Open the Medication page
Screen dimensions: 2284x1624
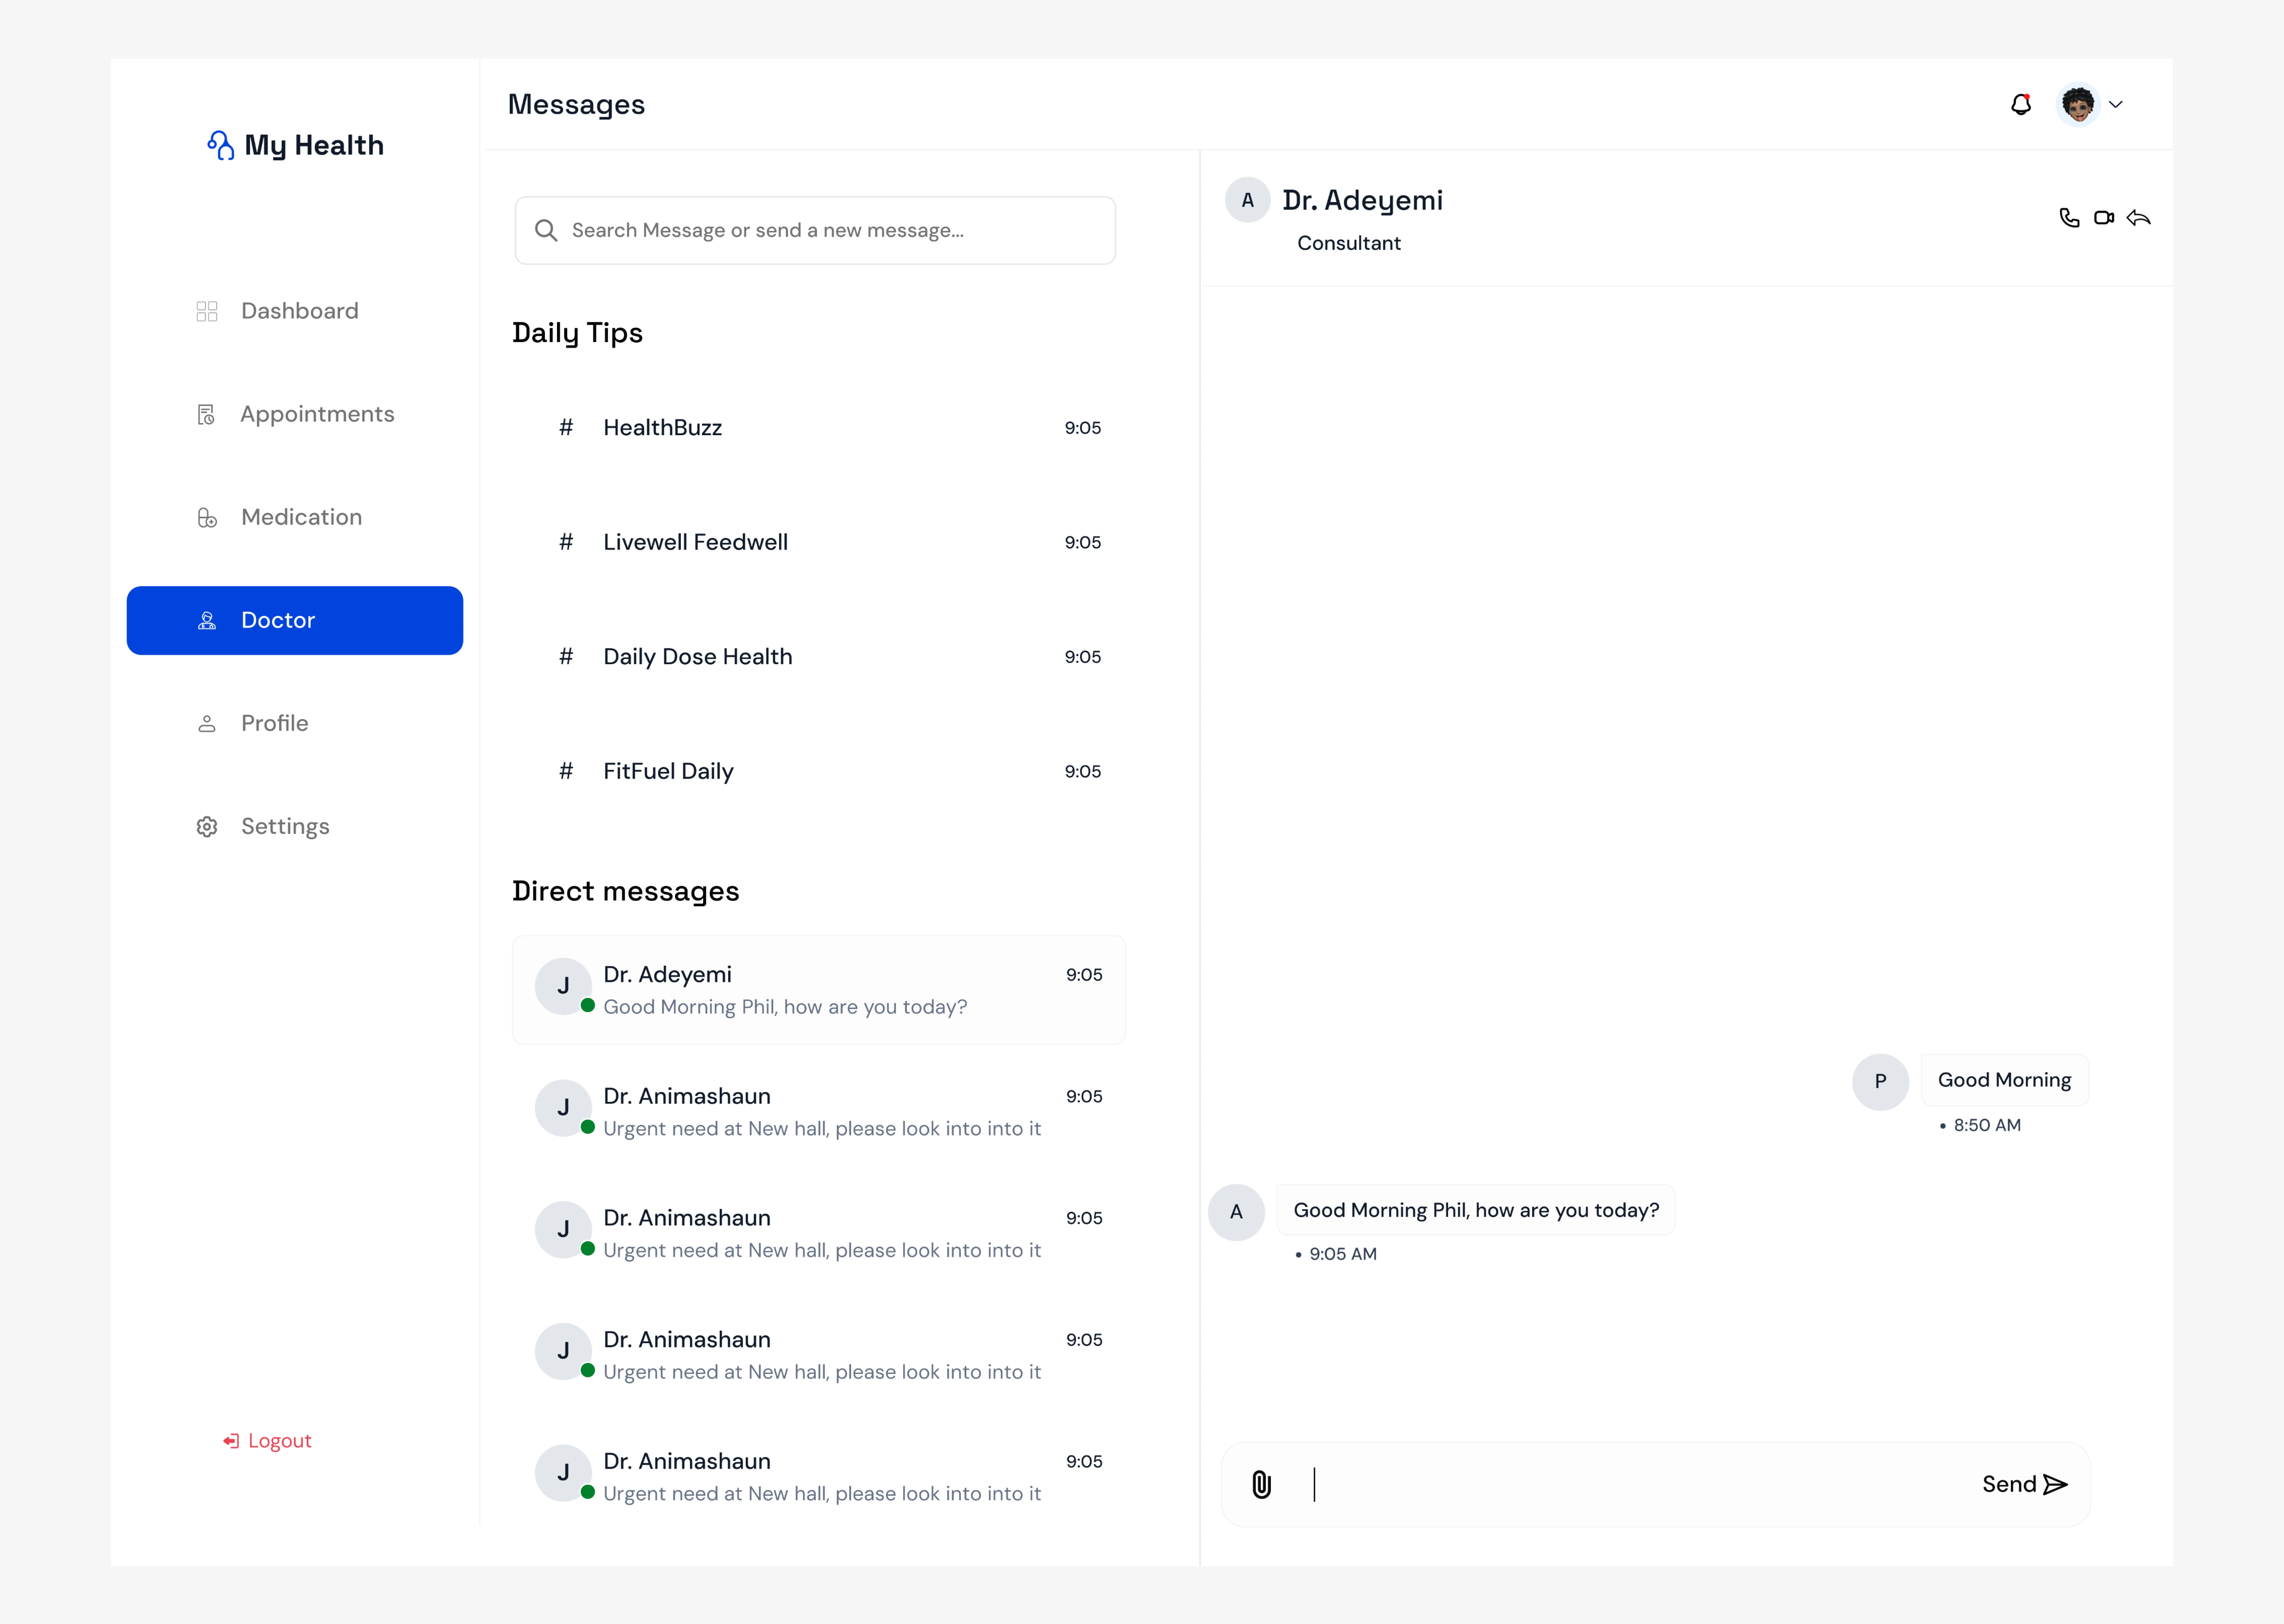[x=301, y=517]
